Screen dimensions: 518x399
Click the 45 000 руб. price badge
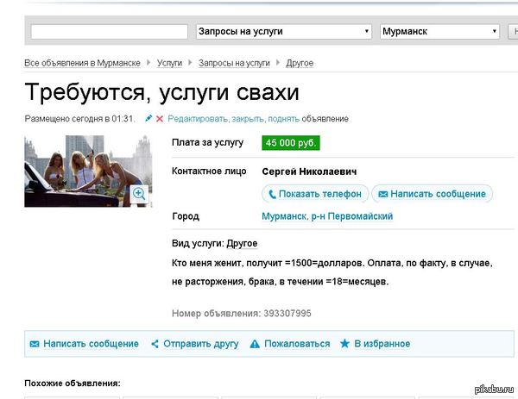coord(291,143)
